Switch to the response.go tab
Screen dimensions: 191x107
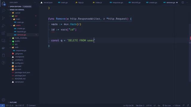[x=116, y=3]
